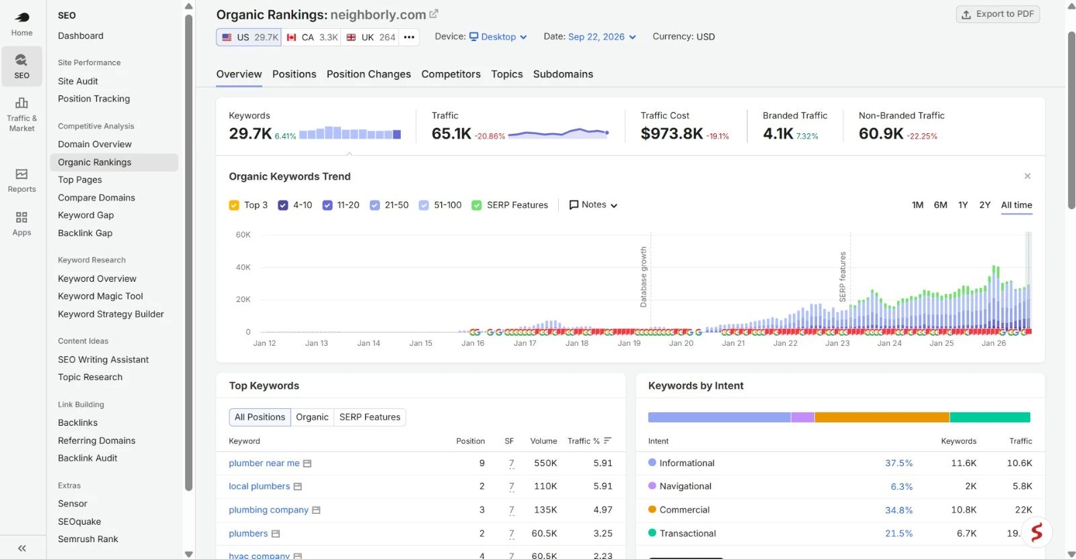
Task: Open SF features for plumber near me
Action: tap(511, 463)
